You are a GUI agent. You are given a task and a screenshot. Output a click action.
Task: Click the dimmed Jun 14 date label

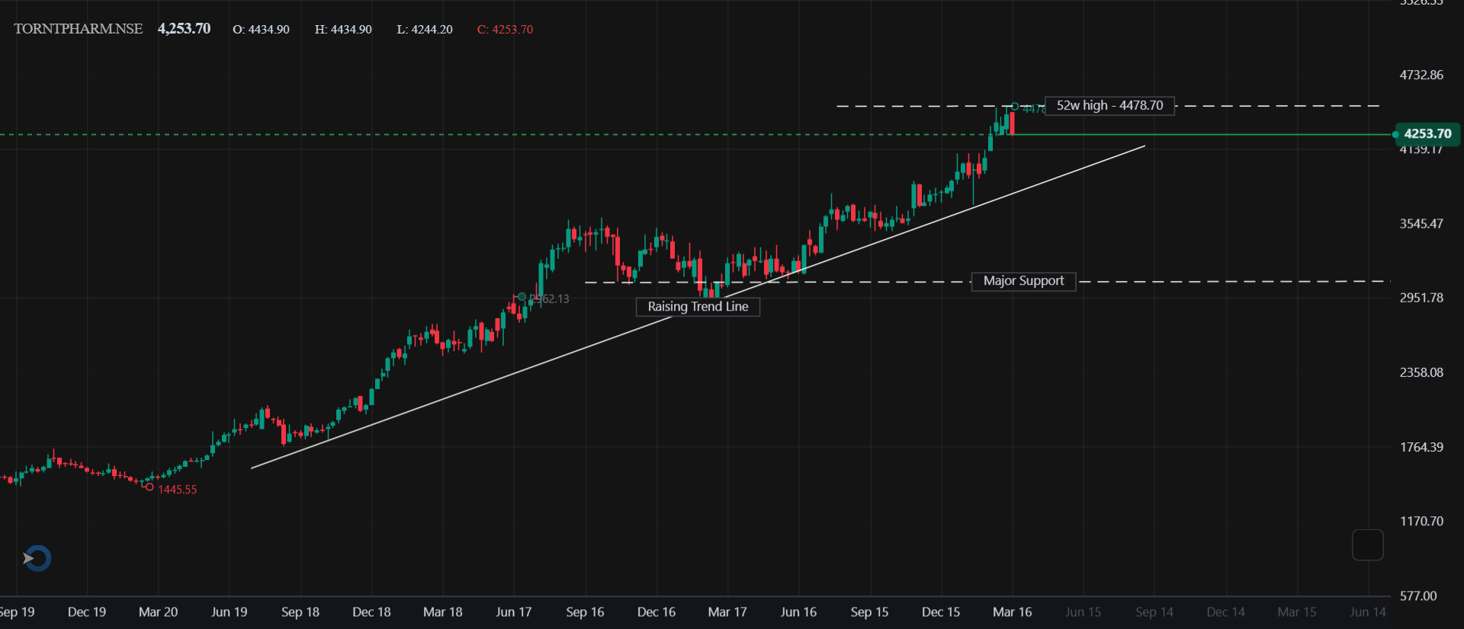click(x=1368, y=612)
